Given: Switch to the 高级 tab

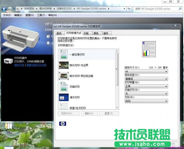Looking at the screenshot, I should pyautogui.click(x=59, y=33).
